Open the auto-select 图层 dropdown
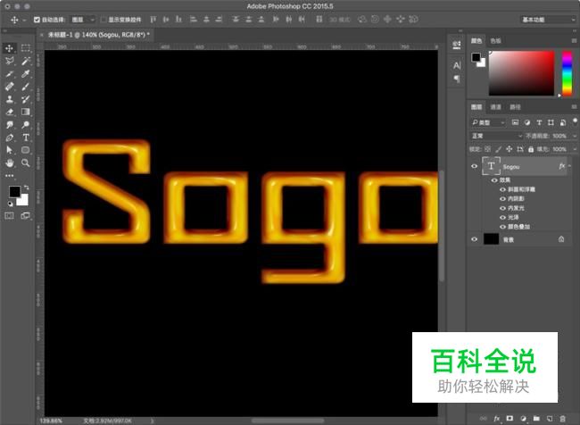 [x=83, y=20]
